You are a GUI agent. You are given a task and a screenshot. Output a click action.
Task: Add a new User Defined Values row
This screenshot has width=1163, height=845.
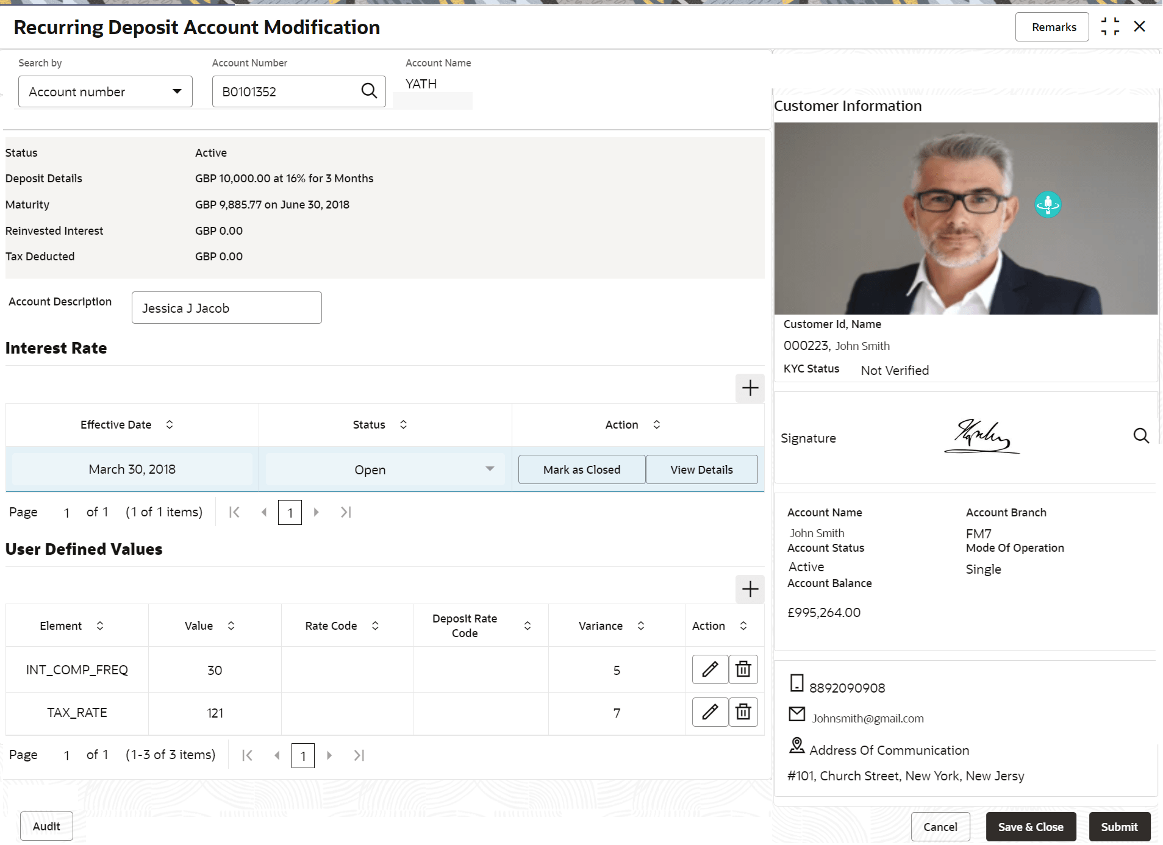[x=750, y=590]
